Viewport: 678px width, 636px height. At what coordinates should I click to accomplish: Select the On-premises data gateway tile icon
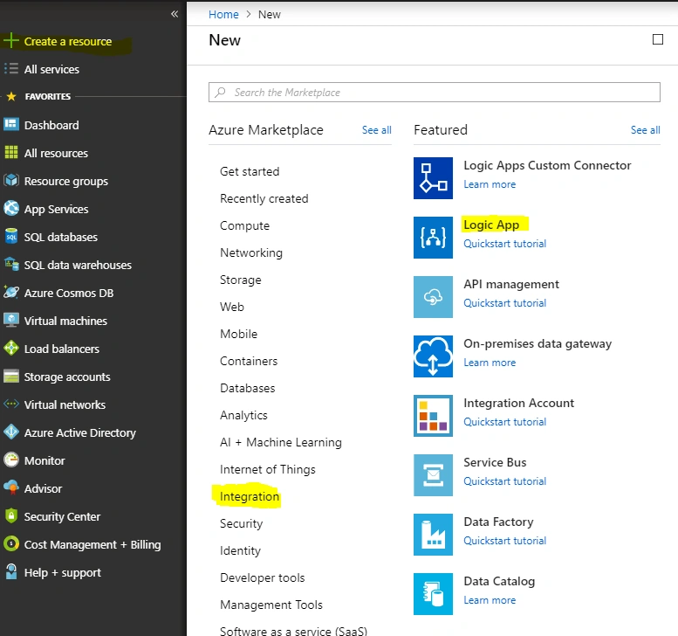coord(433,356)
